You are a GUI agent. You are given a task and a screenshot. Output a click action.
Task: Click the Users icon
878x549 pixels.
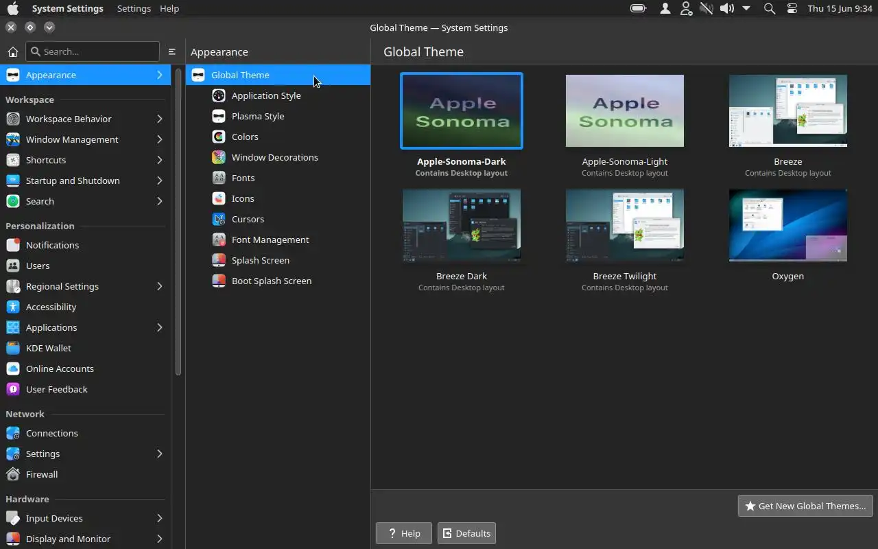coord(12,266)
